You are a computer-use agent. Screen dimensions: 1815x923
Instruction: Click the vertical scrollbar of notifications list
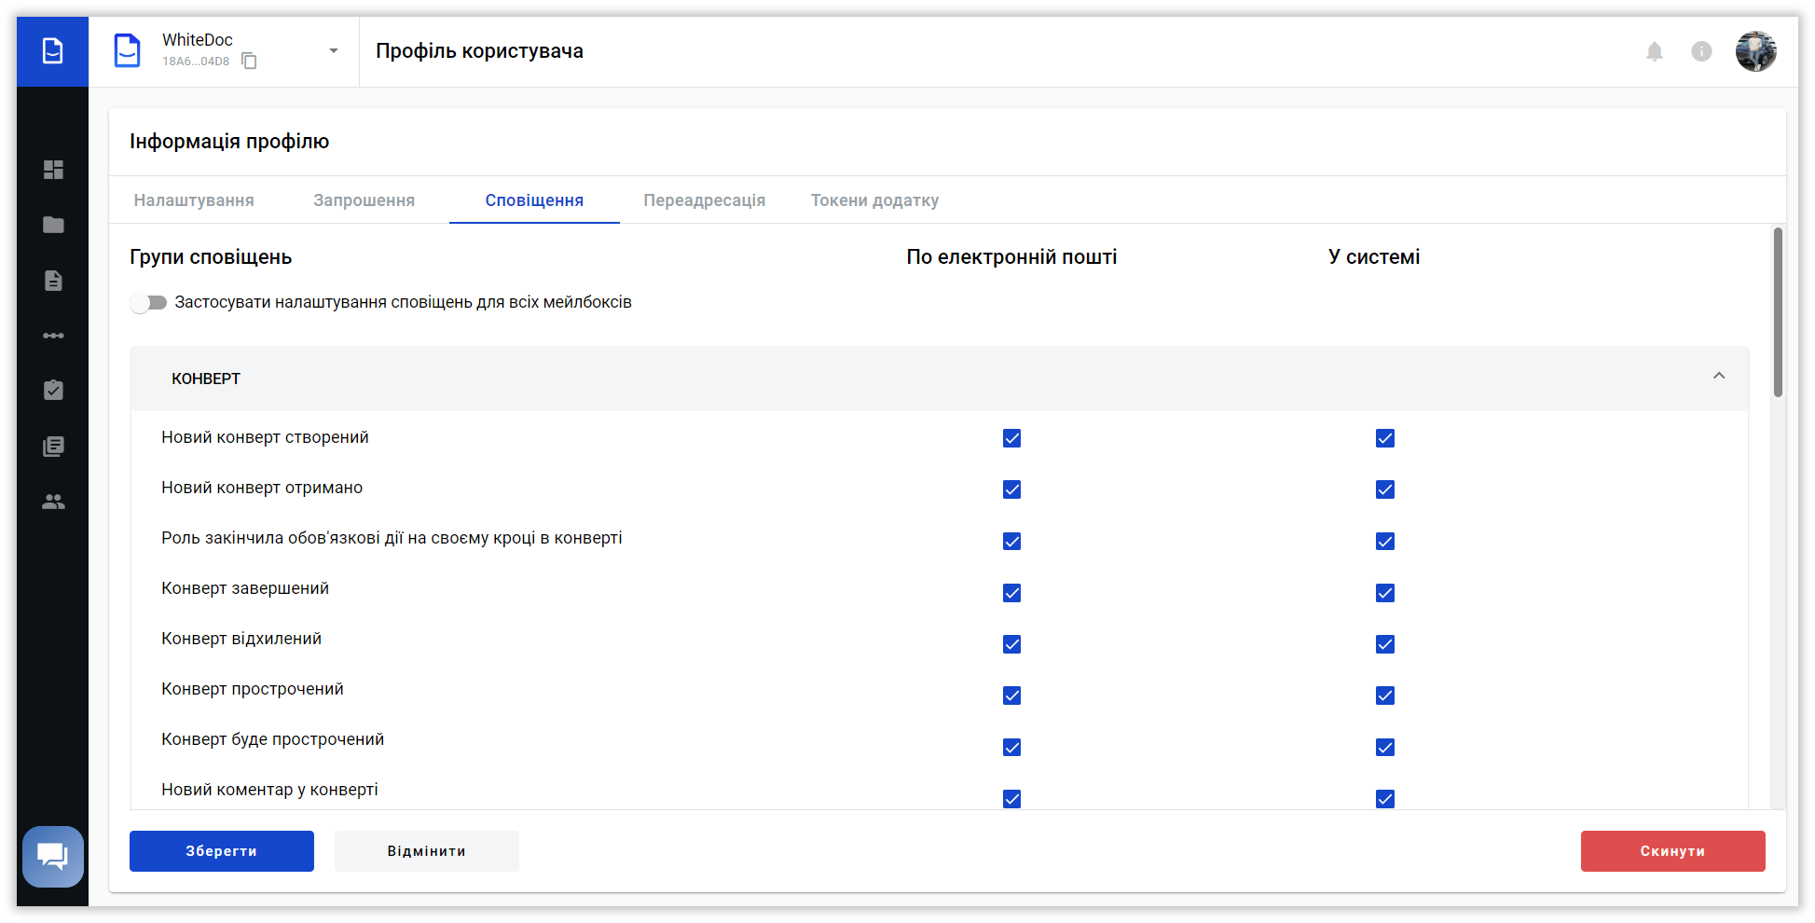pyautogui.click(x=1778, y=312)
